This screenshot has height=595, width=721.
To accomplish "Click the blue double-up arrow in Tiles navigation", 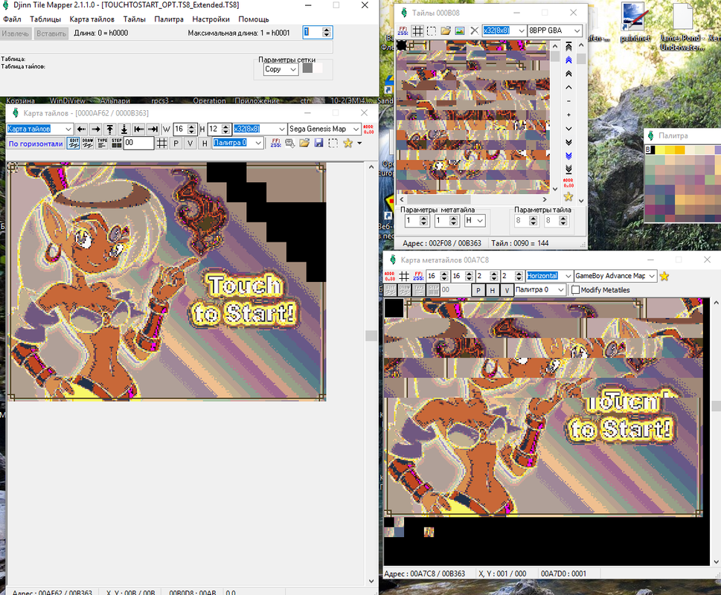I will (x=568, y=60).
